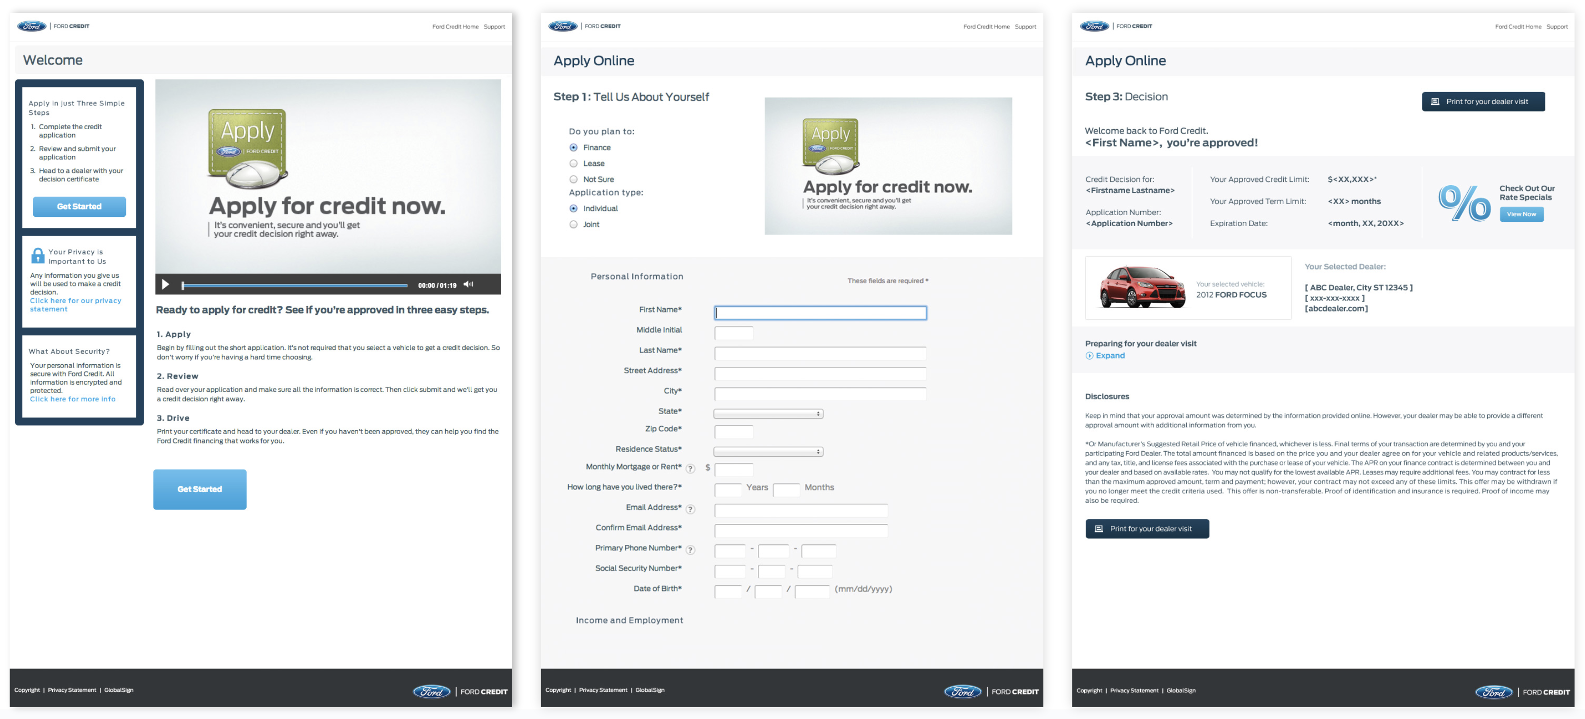Viewport: 1585px width, 719px height.
Task: Click Privacy Statement in Step 1 page footer
Action: click(x=603, y=690)
